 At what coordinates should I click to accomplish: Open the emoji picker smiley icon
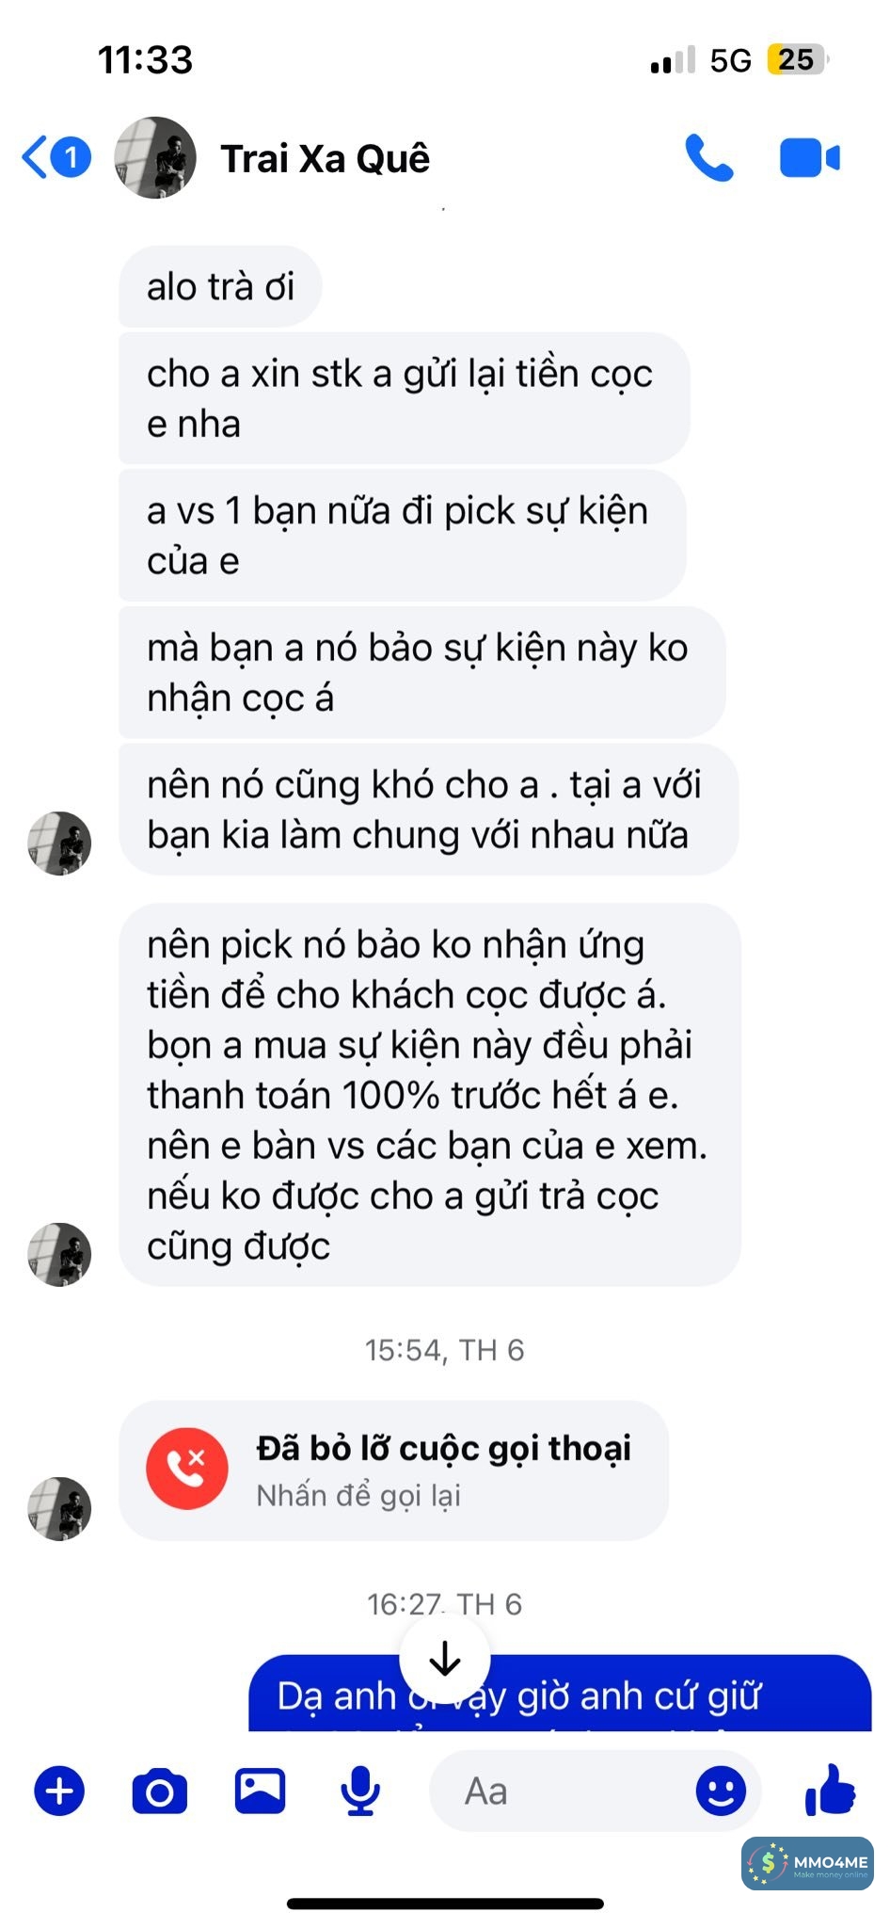[722, 1790]
